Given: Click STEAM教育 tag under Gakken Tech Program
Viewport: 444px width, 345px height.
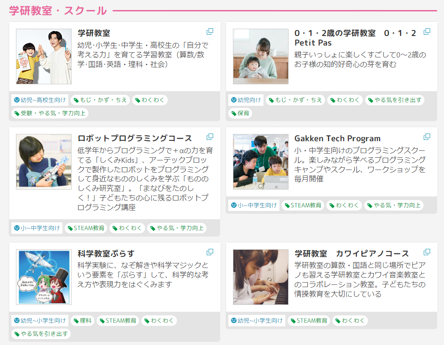Looking at the screenshot, I should [303, 205].
